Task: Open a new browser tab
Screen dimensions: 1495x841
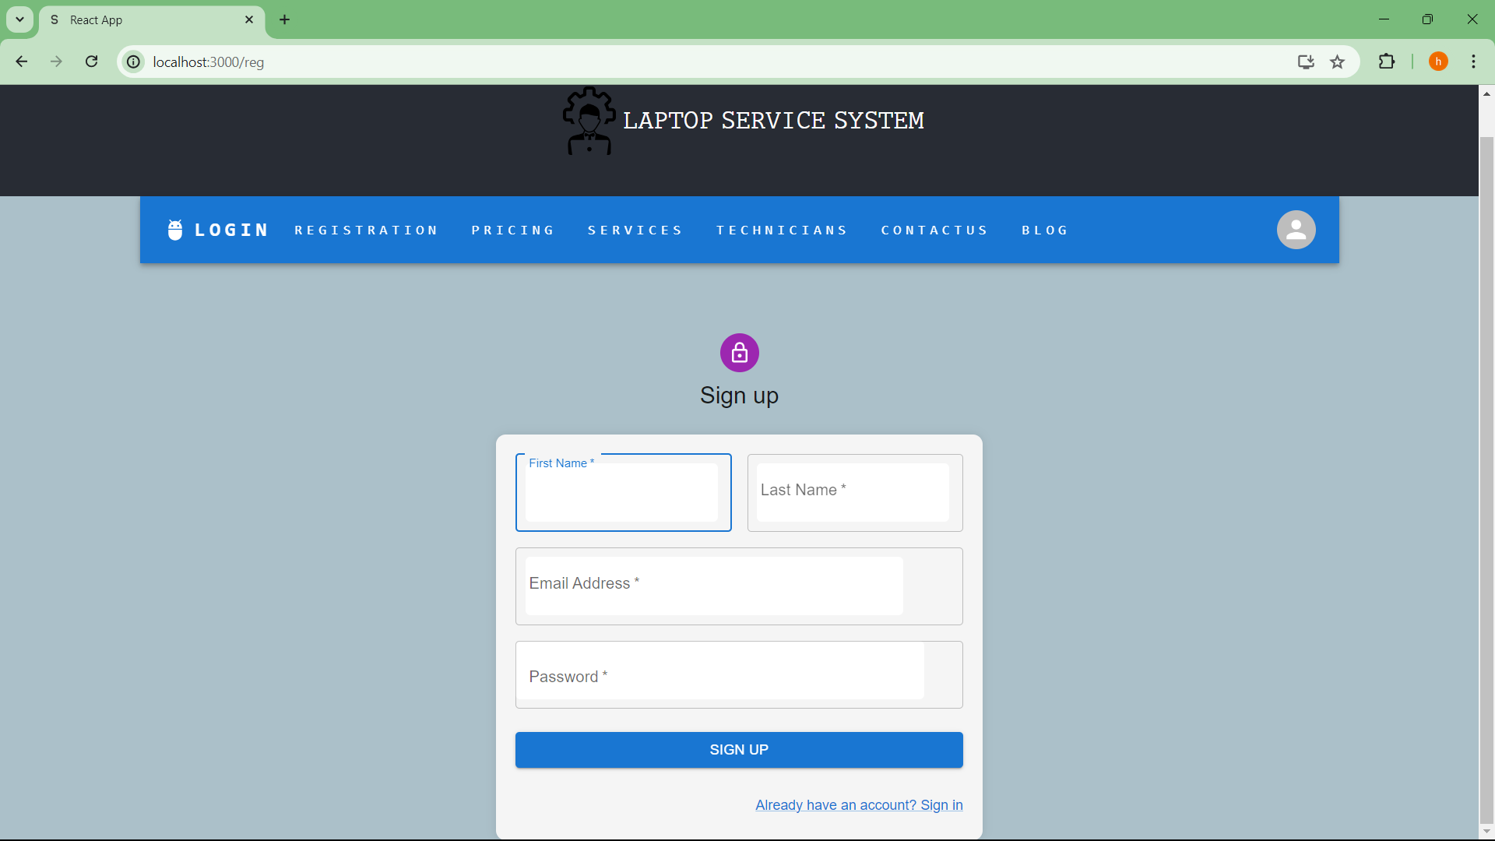Action: (284, 19)
